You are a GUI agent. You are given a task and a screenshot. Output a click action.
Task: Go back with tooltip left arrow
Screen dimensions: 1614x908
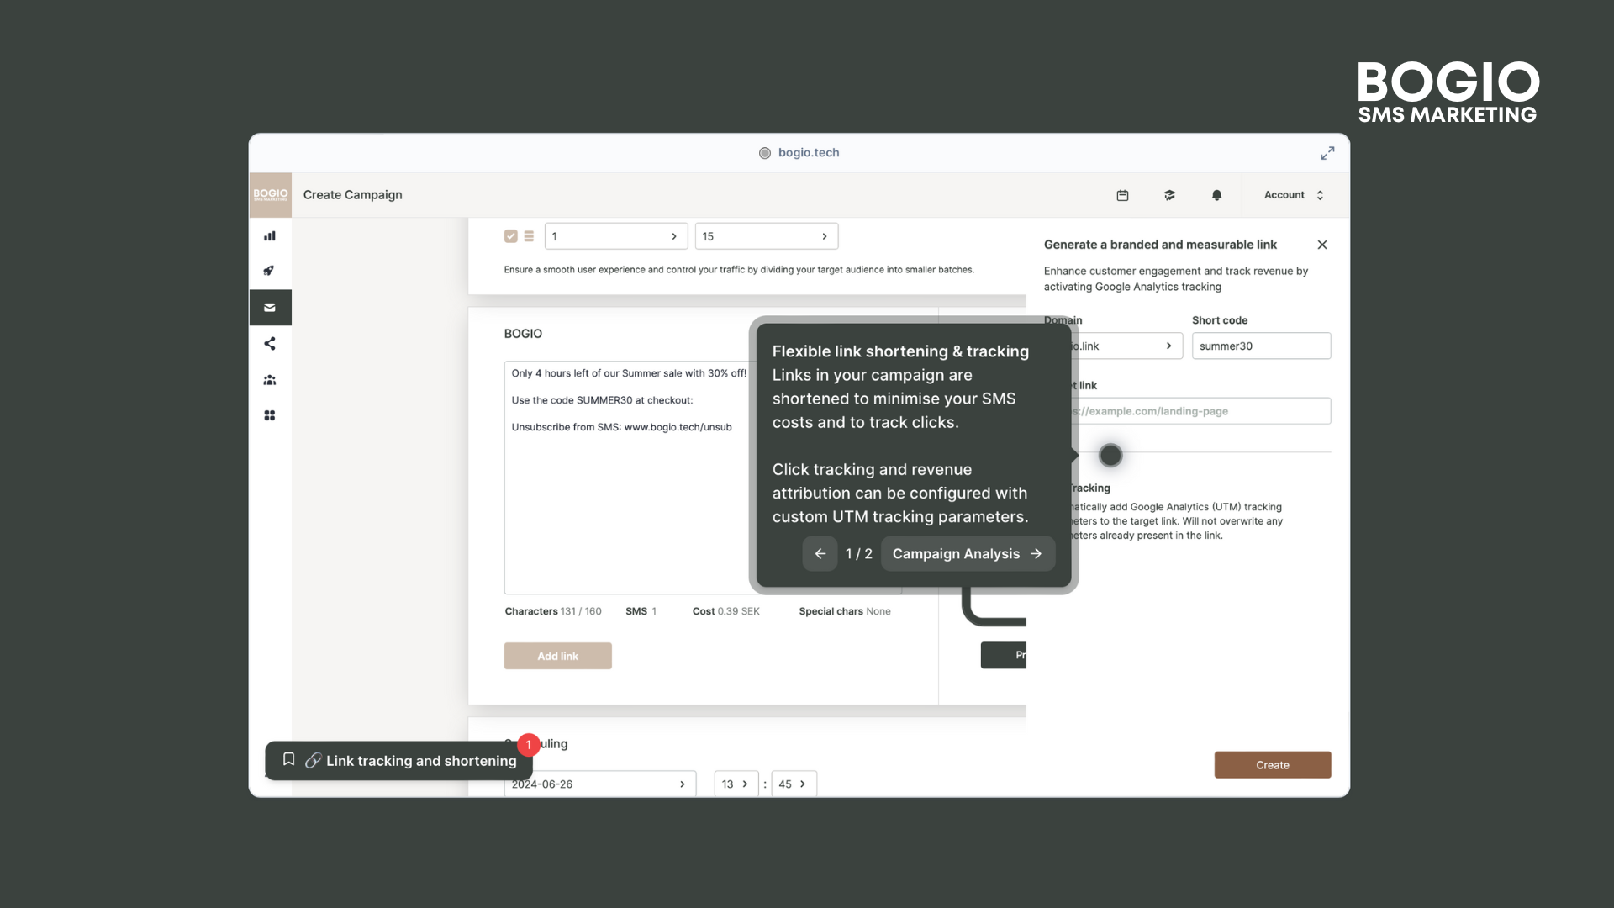coord(820,553)
